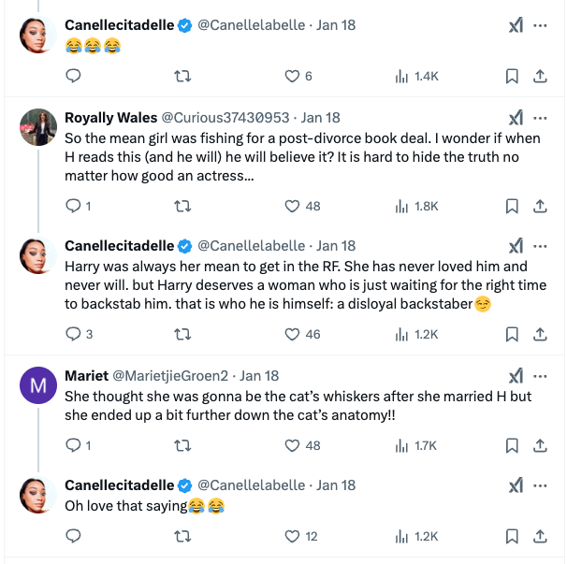Expand more menu on Royally Wales' tweet
567x564 pixels.
pos(540,118)
